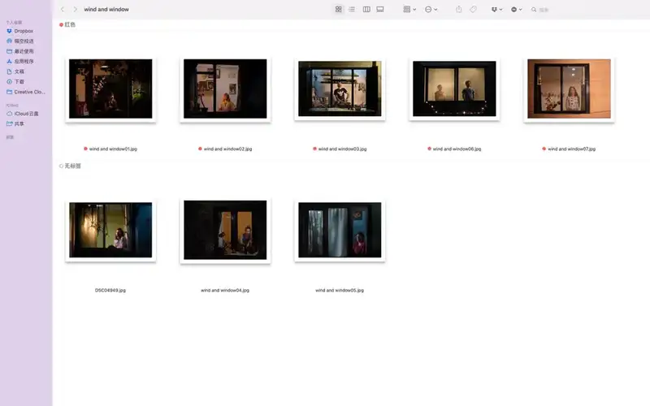Click the file name wind and window05.jpg
This screenshot has width=650, height=406.
pos(340,291)
